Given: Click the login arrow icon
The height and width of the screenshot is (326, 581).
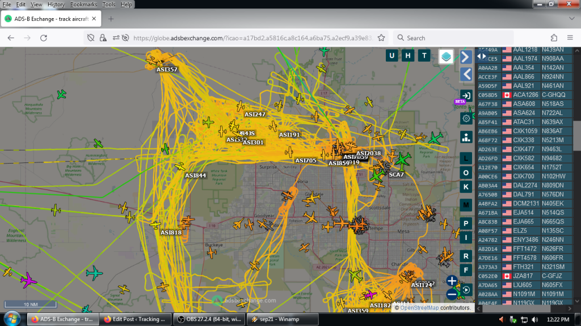Looking at the screenshot, I should (x=466, y=96).
